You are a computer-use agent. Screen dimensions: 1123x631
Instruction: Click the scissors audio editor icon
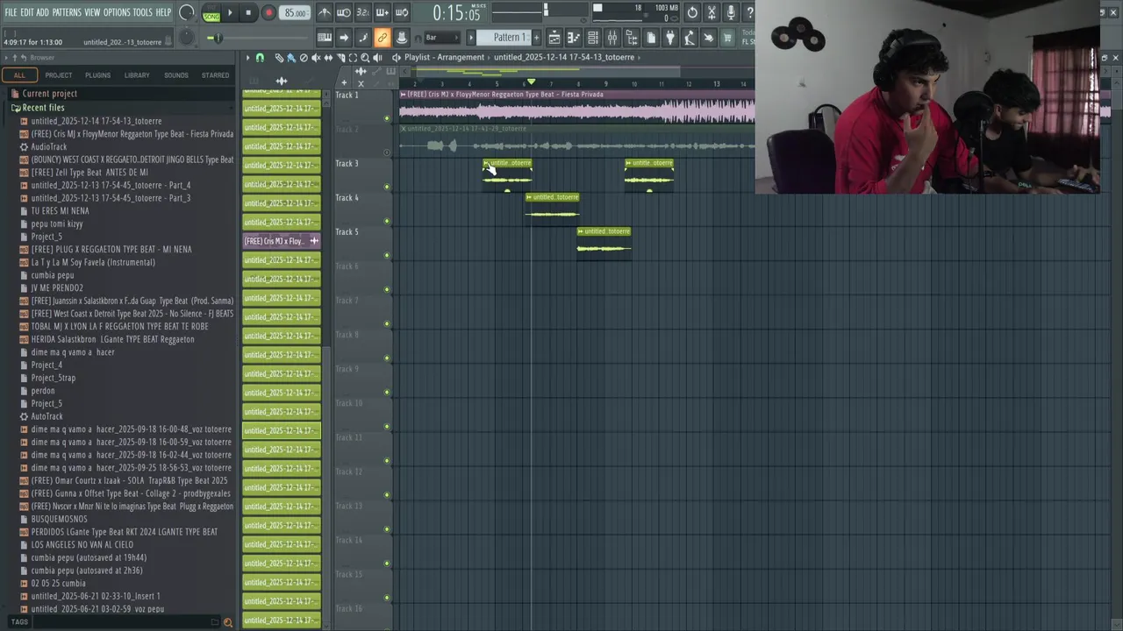point(712,12)
